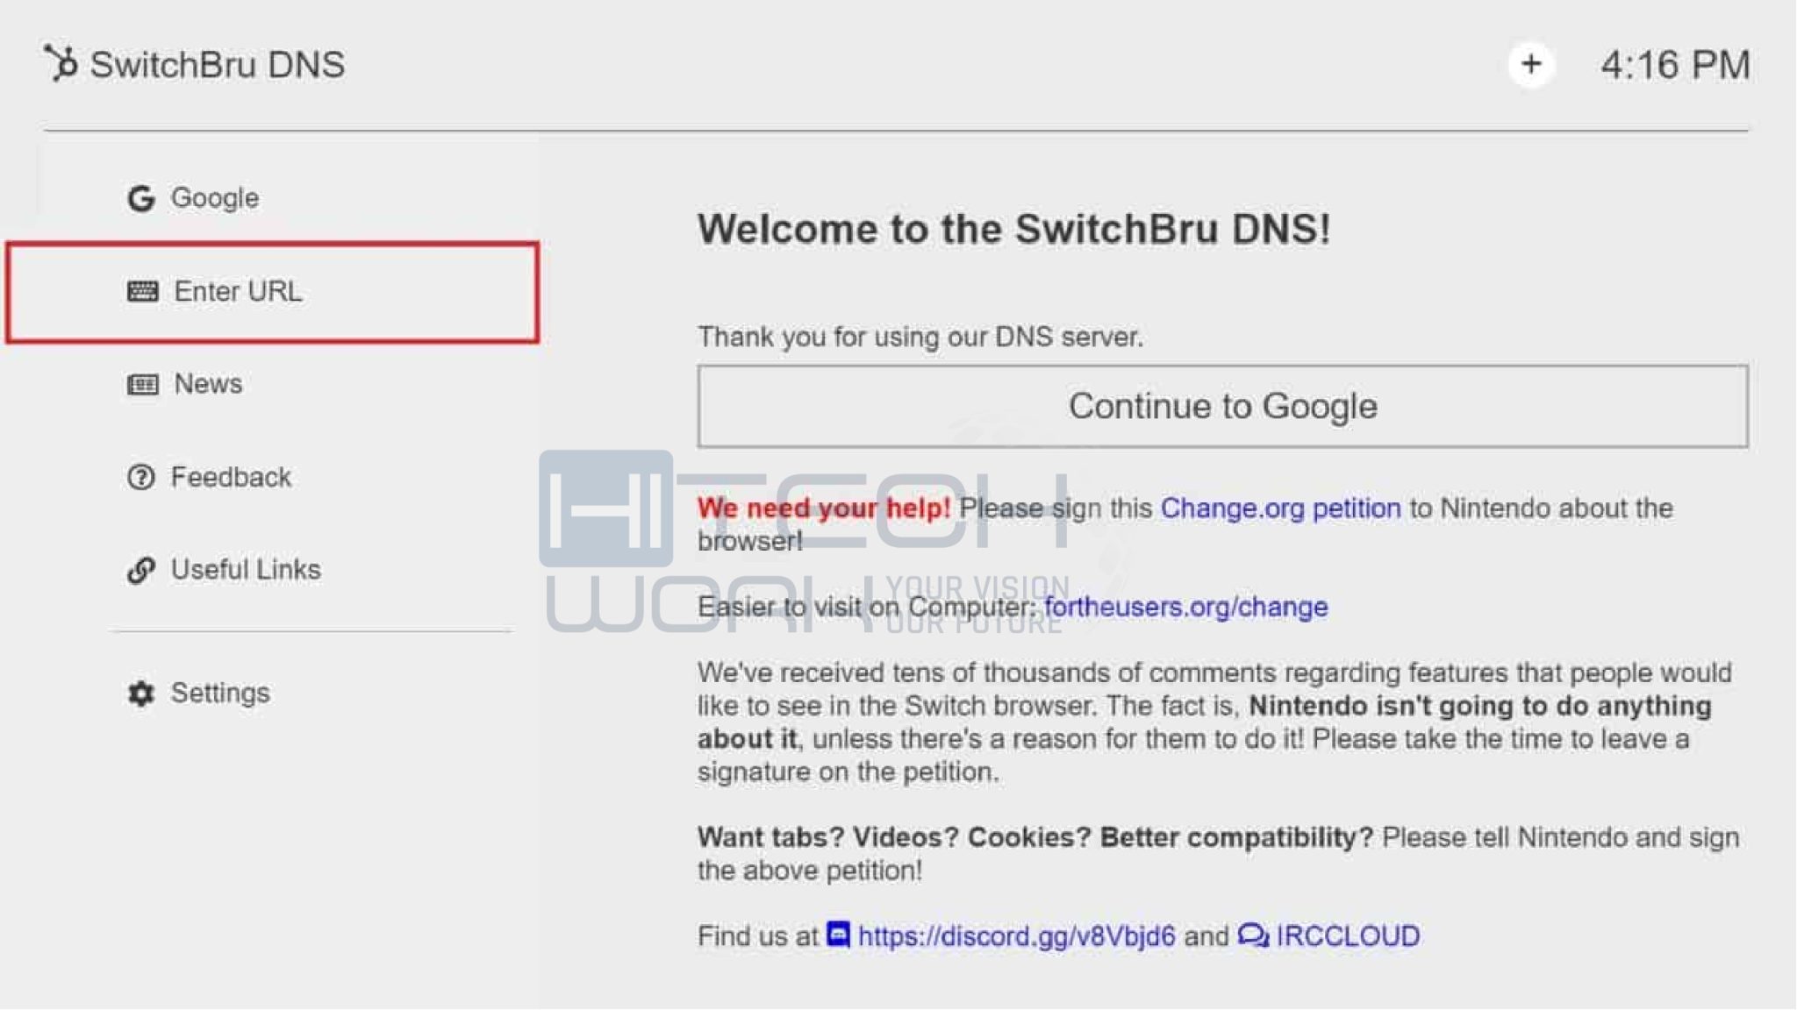Follow the Change.org petition link
Image resolution: width=1797 pixels, height=1010 pixels.
[x=1280, y=509]
